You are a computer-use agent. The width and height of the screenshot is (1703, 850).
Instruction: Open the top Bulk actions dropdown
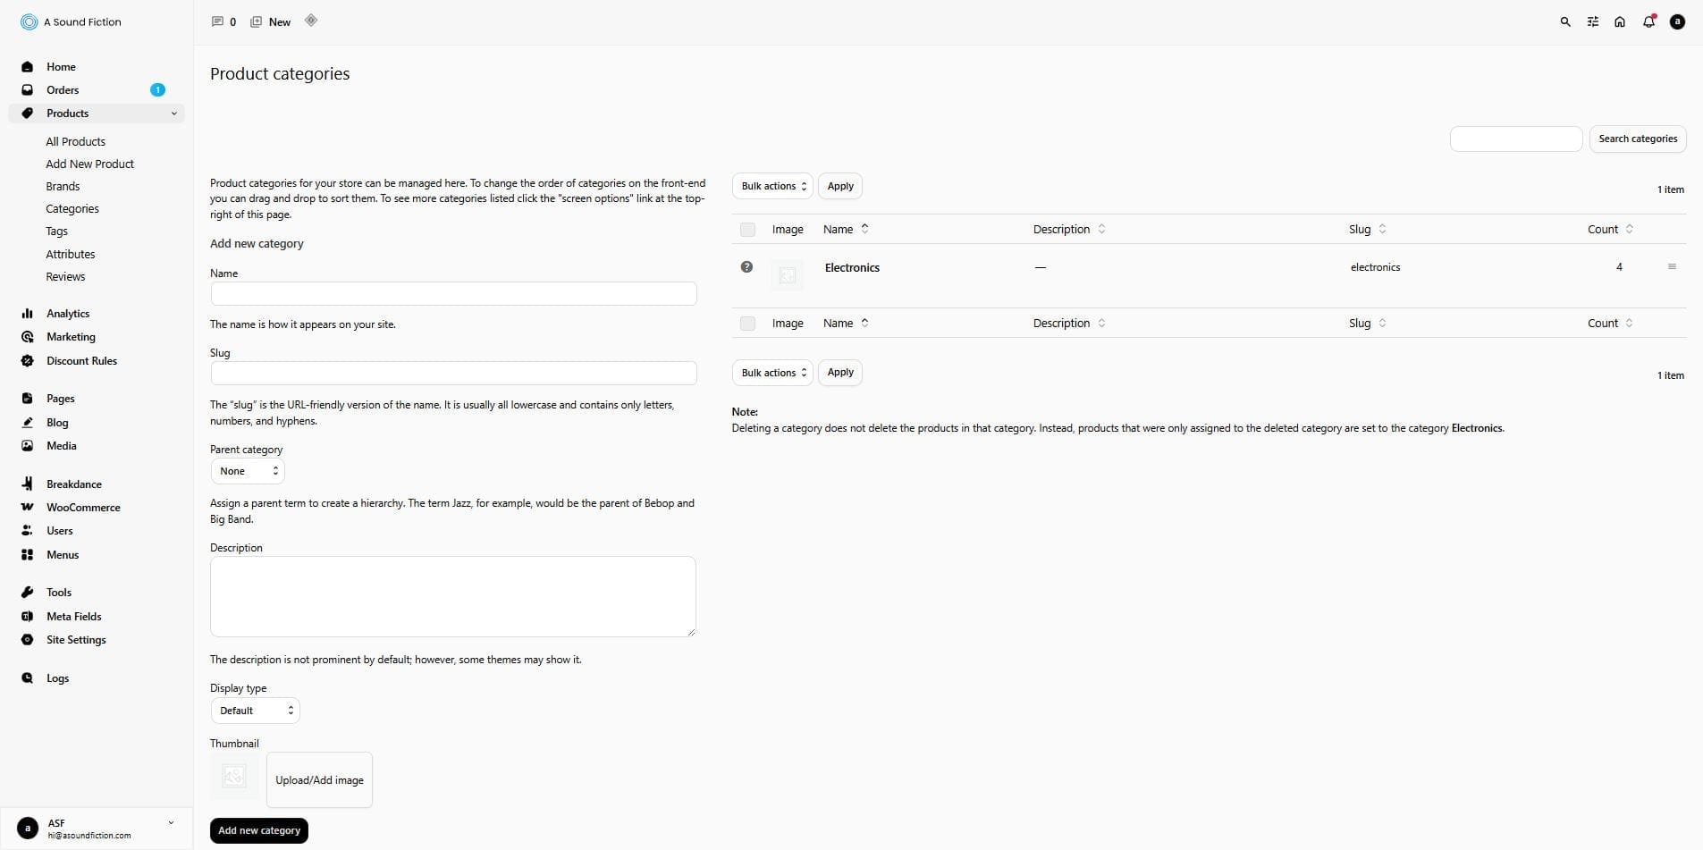[x=772, y=186]
